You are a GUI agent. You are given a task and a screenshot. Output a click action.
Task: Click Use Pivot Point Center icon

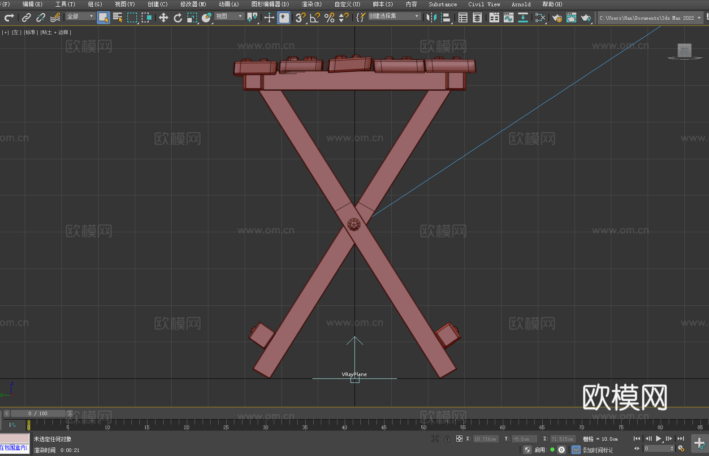pos(252,17)
